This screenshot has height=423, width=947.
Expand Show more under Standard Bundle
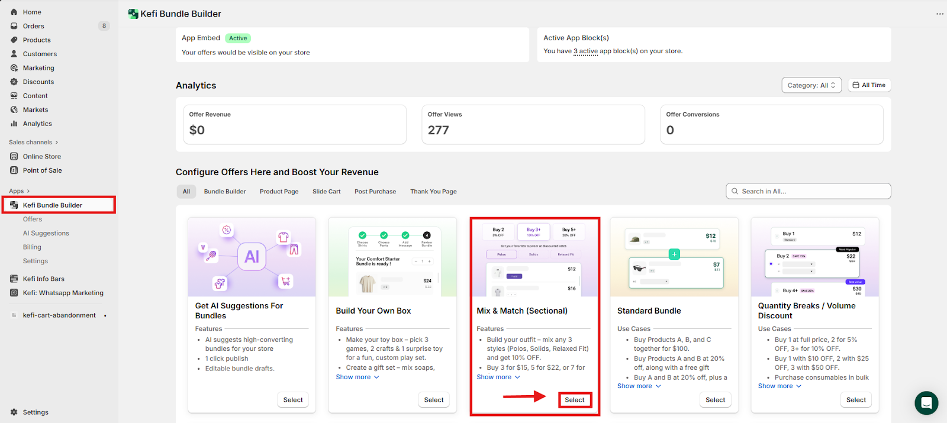[x=639, y=386]
